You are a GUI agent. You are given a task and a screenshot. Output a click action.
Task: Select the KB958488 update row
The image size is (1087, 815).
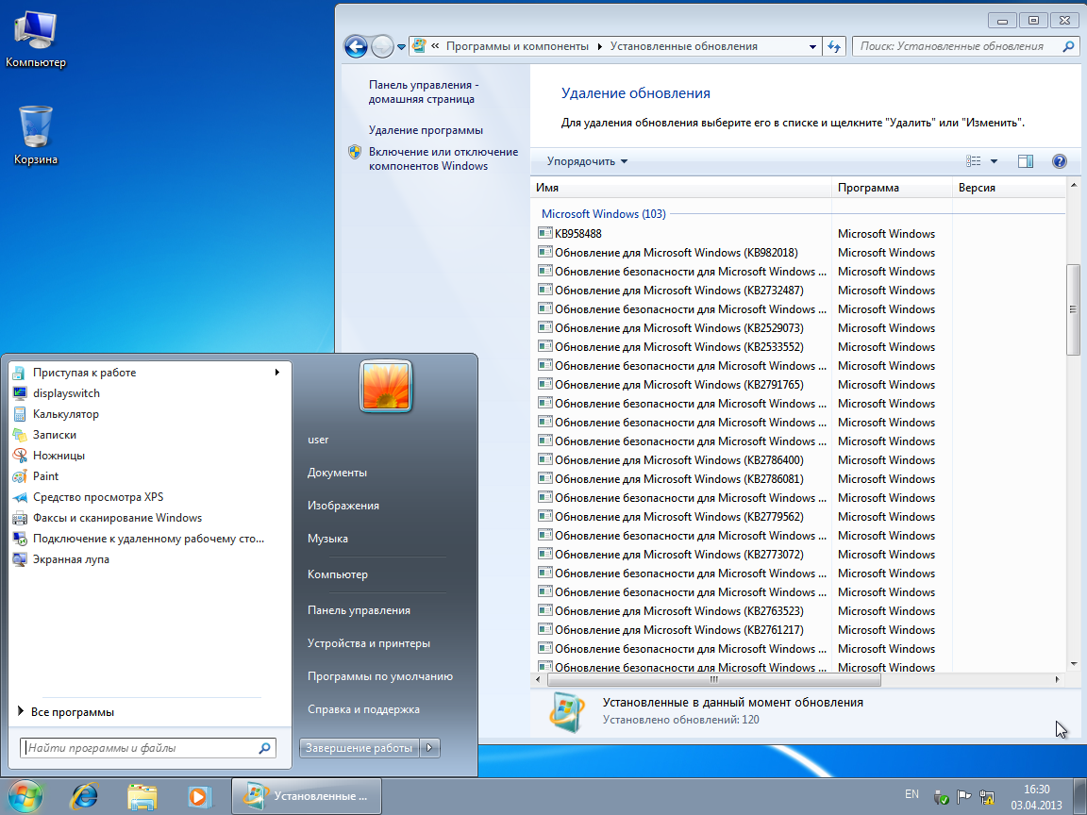(x=577, y=234)
